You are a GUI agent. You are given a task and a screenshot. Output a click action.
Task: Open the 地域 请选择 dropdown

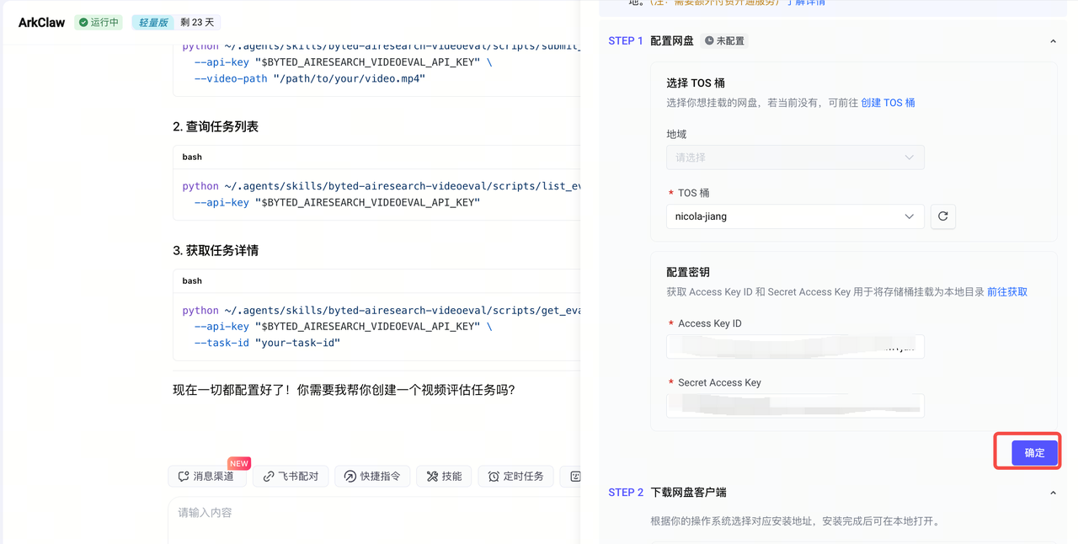795,157
